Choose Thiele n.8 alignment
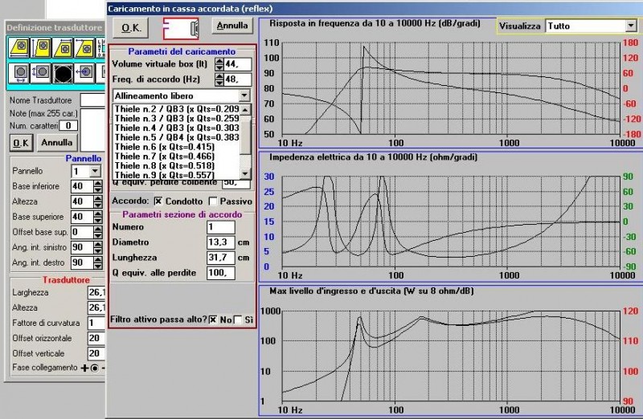Viewport: 643px width, 419px height. pyautogui.click(x=177, y=165)
